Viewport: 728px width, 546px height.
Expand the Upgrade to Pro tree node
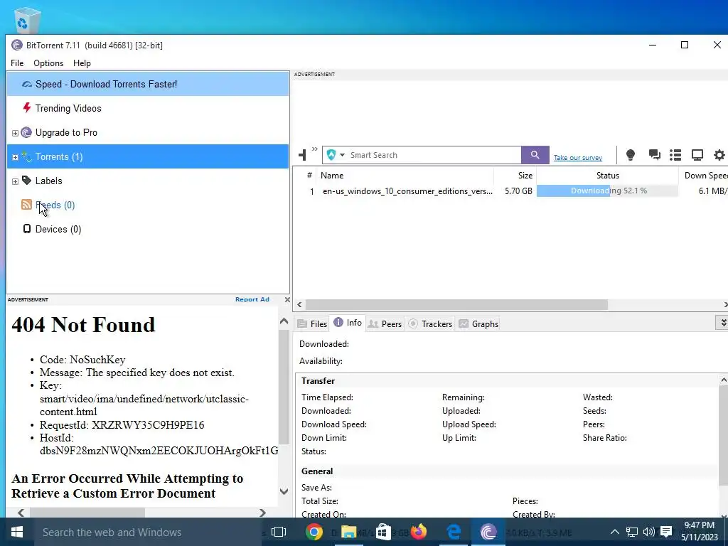point(15,133)
